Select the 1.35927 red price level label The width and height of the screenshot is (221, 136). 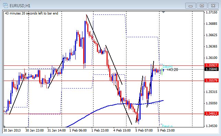pyautogui.click(x=211, y=65)
